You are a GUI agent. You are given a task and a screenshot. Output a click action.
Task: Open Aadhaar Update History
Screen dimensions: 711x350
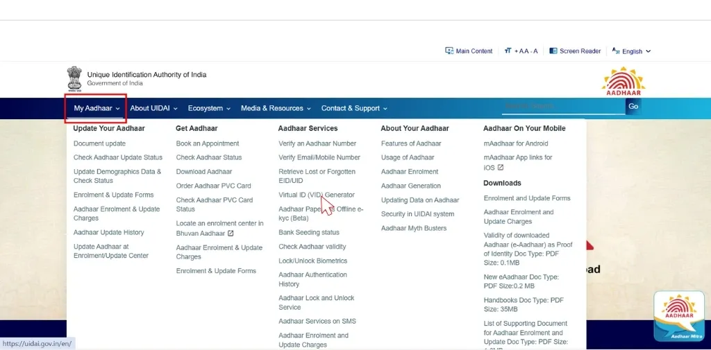pyautogui.click(x=109, y=232)
